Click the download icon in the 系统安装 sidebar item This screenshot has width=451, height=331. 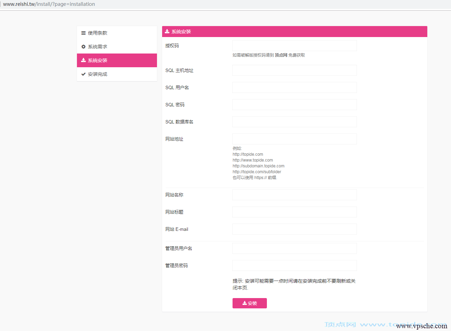[x=83, y=60]
